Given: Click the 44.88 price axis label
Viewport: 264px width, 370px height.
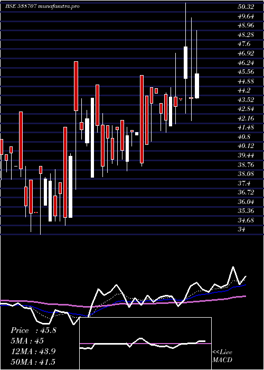Looking at the screenshot, I should 246,81.
